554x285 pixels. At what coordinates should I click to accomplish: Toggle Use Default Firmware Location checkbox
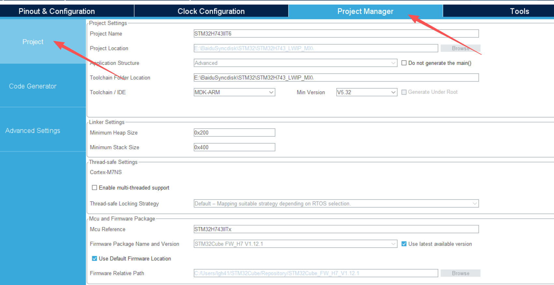click(95, 259)
